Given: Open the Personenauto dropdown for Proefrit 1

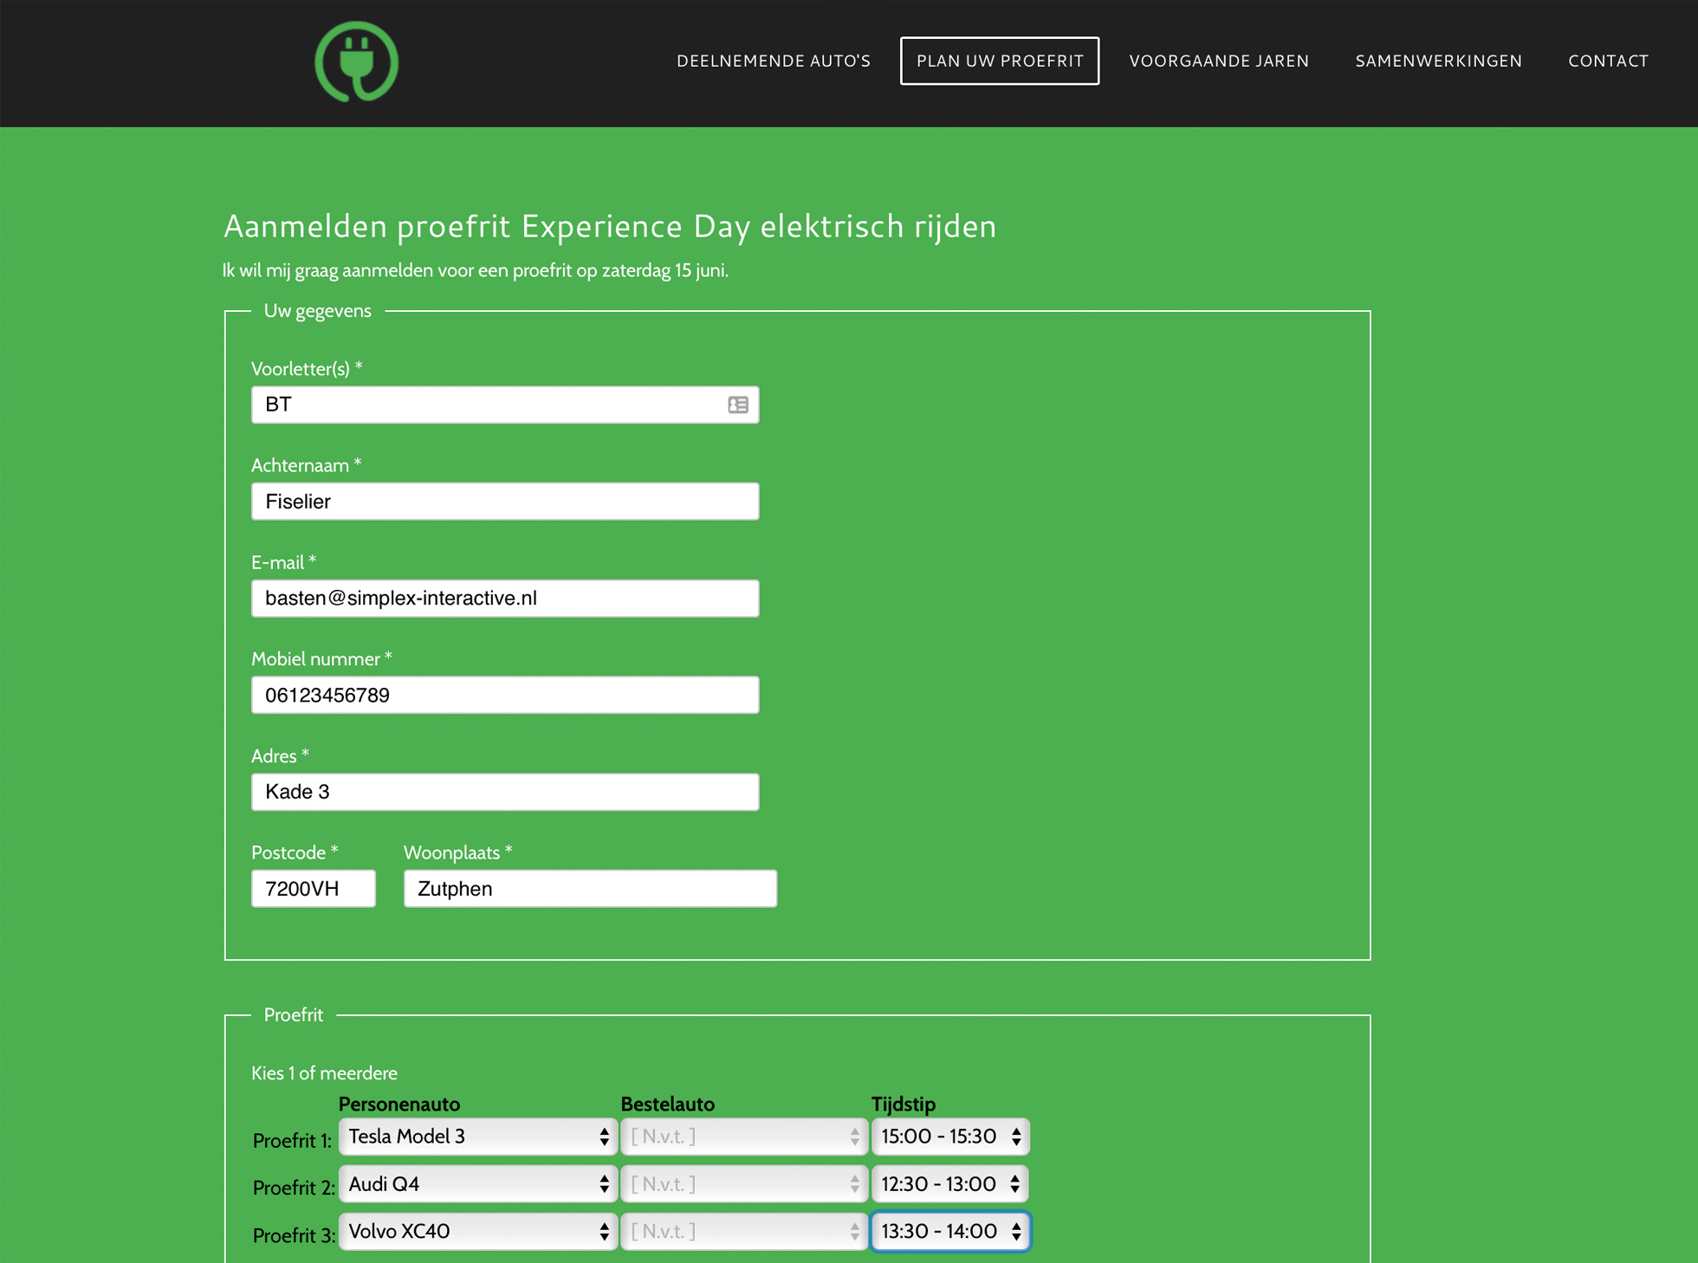Looking at the screenshot, I should click(x=477, y=1137).
